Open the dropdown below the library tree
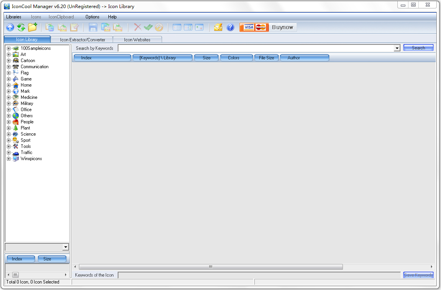 [66, 247]
